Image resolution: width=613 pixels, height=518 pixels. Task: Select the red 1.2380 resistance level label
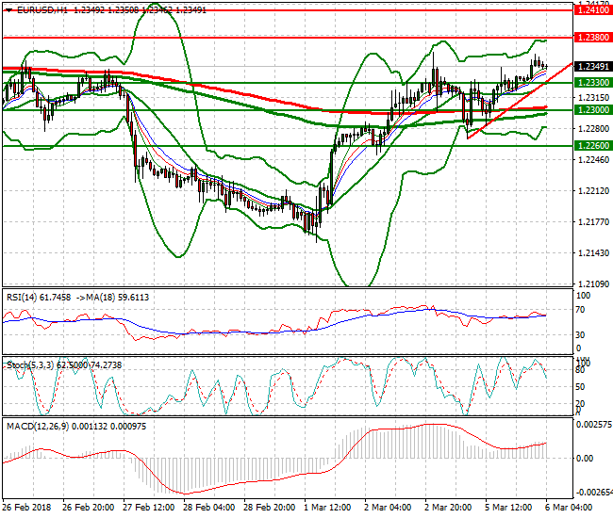click(x=592, y=38)
